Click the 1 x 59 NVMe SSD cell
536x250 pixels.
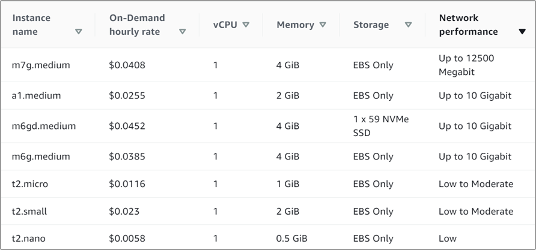pyautogui.click(x=373, y=126)
